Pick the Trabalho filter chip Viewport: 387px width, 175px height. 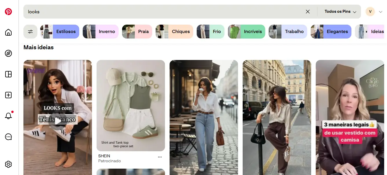pyautogui.click(x=288, y=32)
